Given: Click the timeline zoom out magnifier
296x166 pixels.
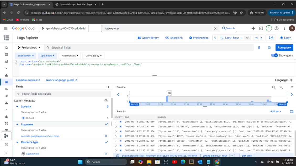Looking at the screenshot, I should (273, 87).
